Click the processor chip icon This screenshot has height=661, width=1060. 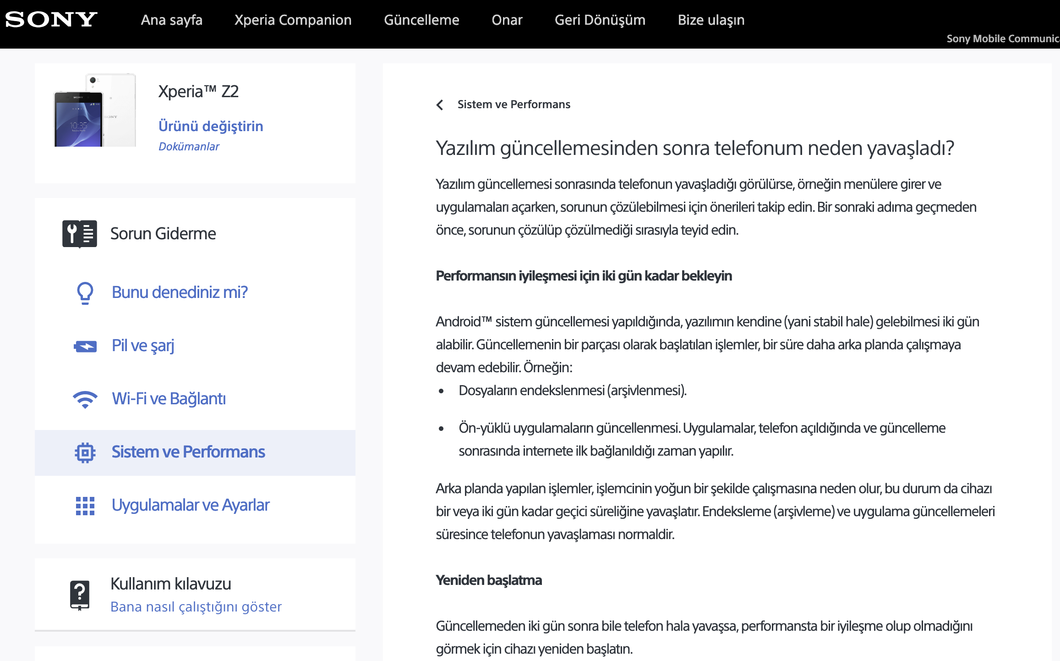click(x=85, y=453)
